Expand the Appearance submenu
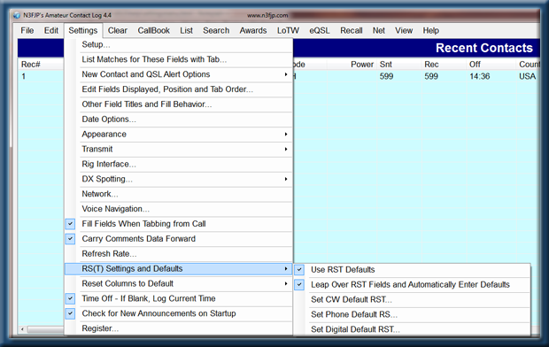Screen dimensions: 549x347 (179, 135)
